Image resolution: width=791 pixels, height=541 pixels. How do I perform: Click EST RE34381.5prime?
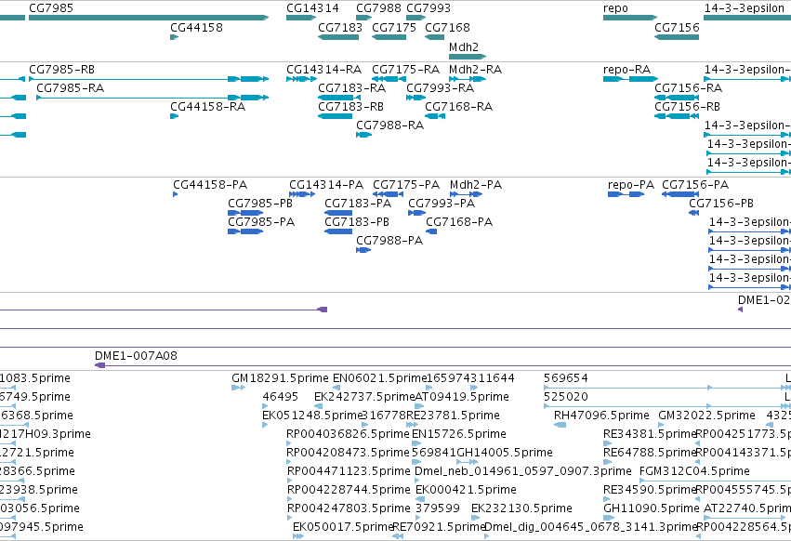click(x=607, y=443)
